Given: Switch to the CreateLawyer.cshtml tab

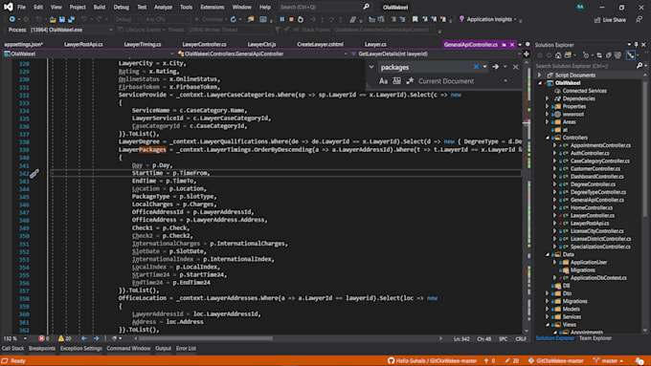Looking at the screenshot, I should (320, 44).
